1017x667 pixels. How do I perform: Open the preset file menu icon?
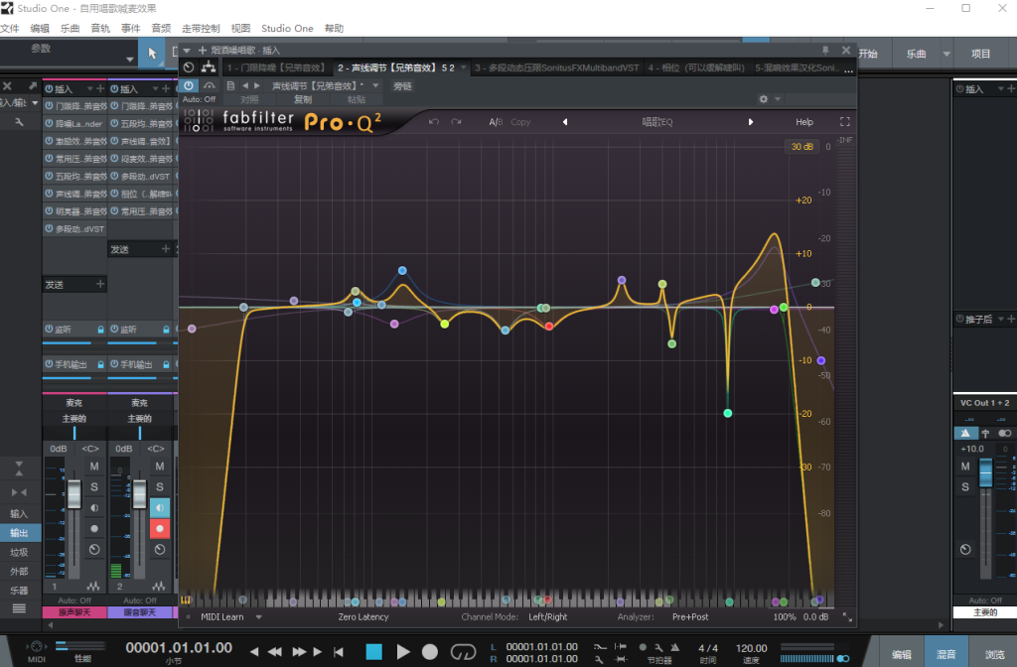230,85
